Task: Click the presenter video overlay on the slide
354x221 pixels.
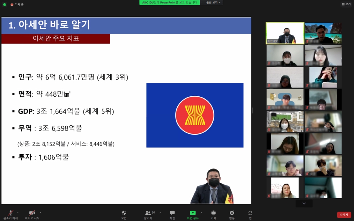Action: click(x=212, y=186)
